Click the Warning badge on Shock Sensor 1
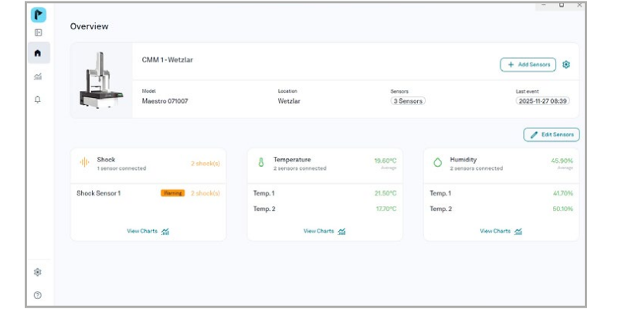The height and width of the screenshot is (309, 618). (172, 193)
